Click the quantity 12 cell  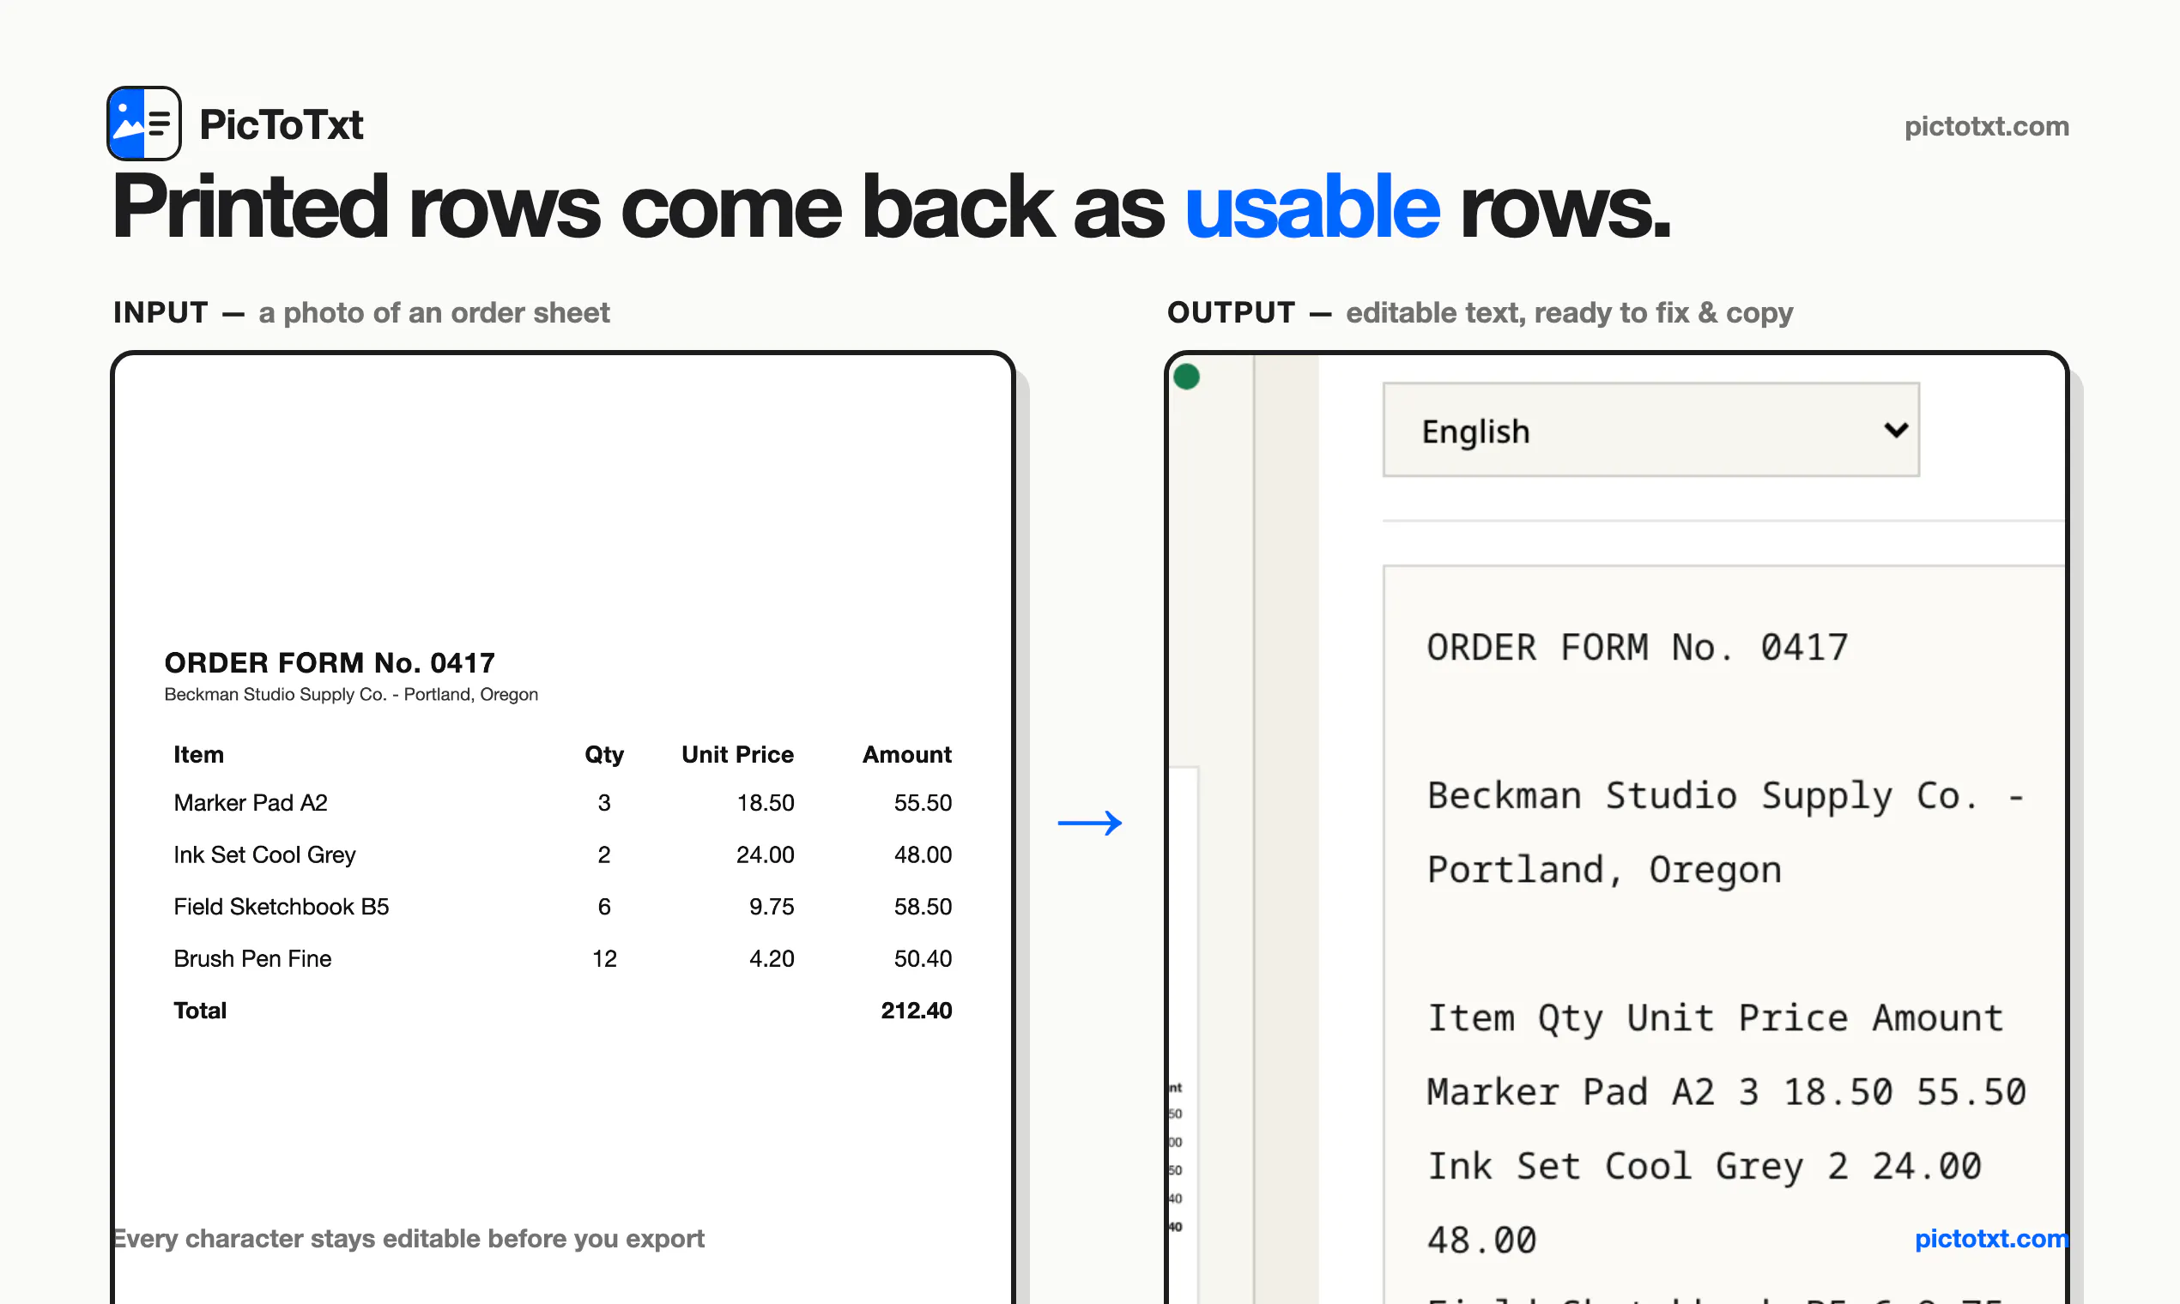(x=604, y=957)
